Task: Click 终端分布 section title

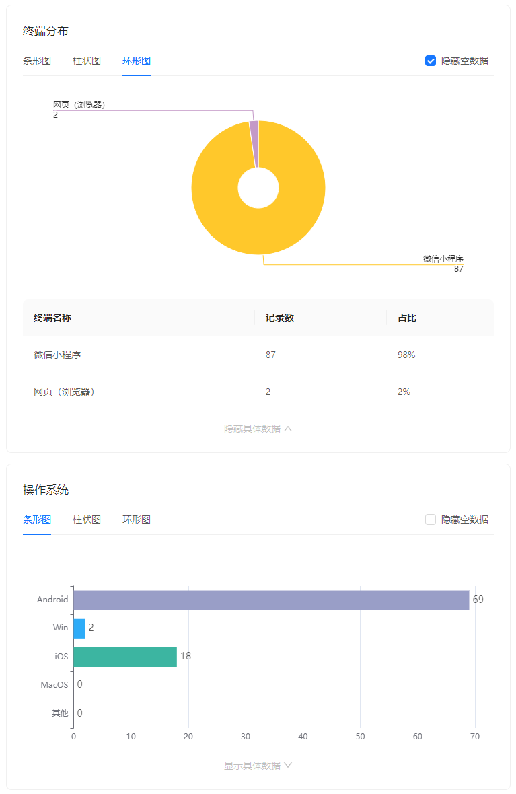Action: click(x=46, y=32)
